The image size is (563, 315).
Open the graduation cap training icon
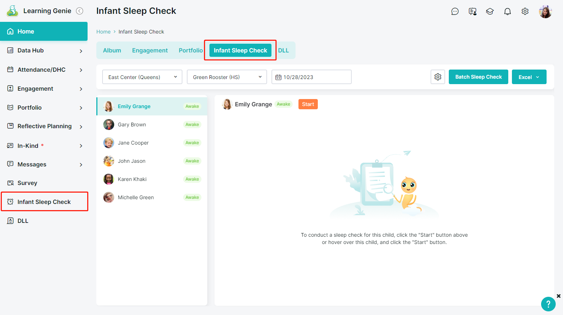point(490,12)
